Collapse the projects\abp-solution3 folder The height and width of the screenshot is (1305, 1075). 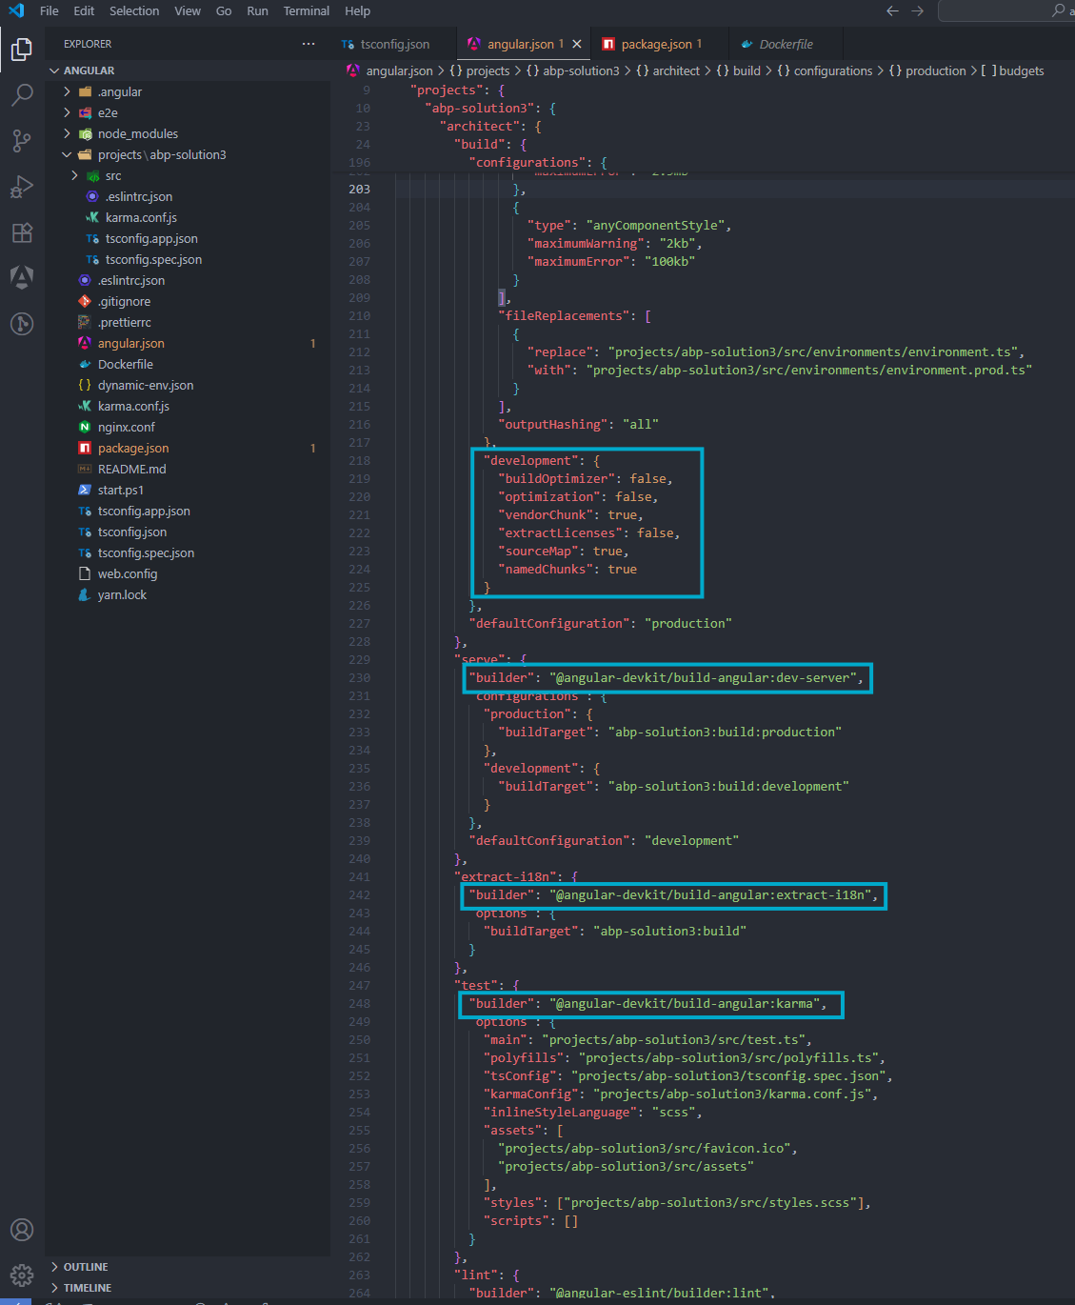67,155
